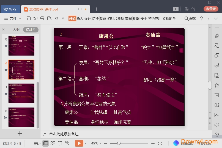Click the Print icon
222x148 pixels.
[x=42, y=18]
